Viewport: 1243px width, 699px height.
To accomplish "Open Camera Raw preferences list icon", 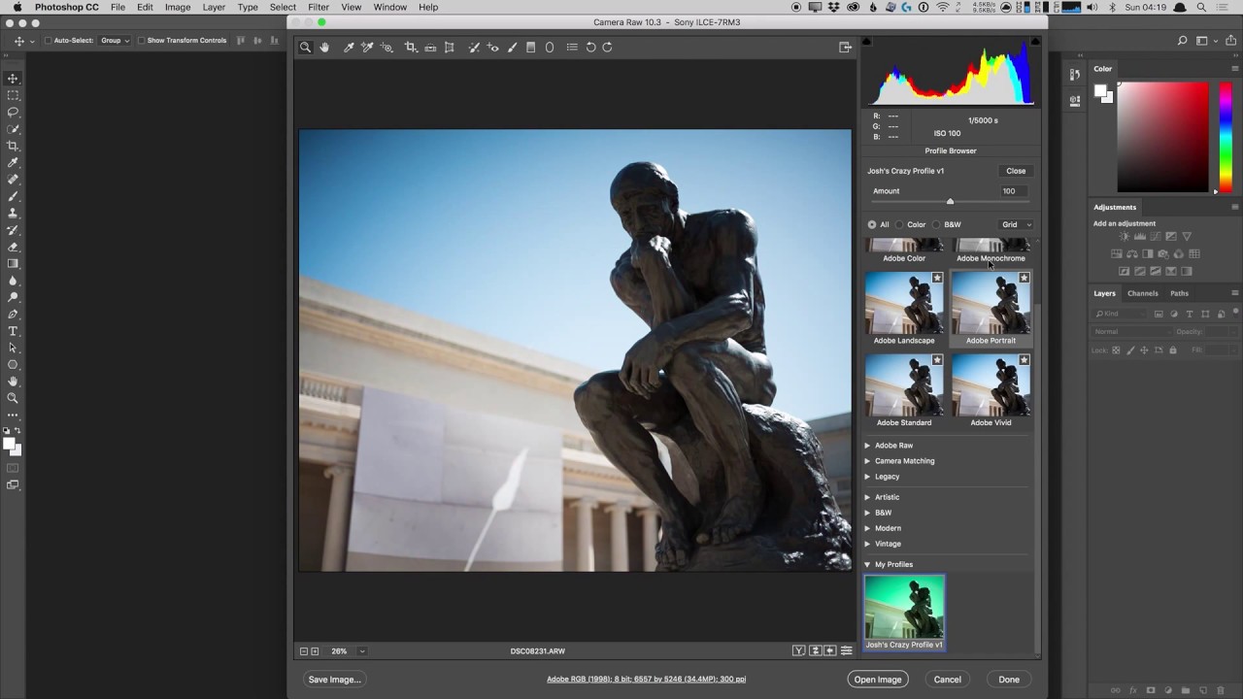I will (572, 47).
